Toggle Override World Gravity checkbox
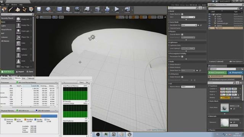 click(x=182, y=35)
